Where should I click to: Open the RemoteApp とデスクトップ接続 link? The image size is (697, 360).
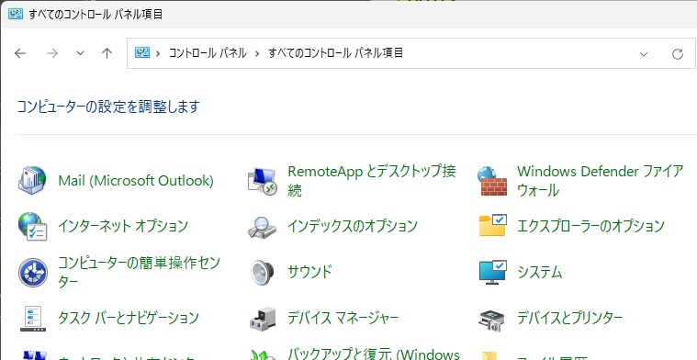click(372, 181)
